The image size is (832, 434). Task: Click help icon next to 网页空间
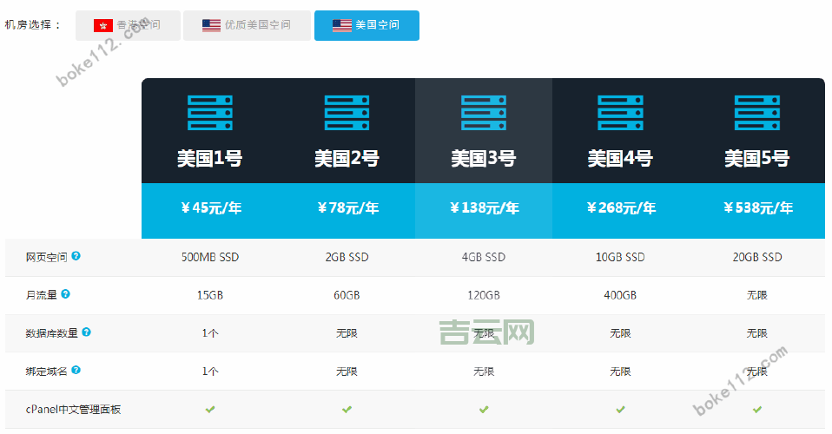(x=76, y=257)
